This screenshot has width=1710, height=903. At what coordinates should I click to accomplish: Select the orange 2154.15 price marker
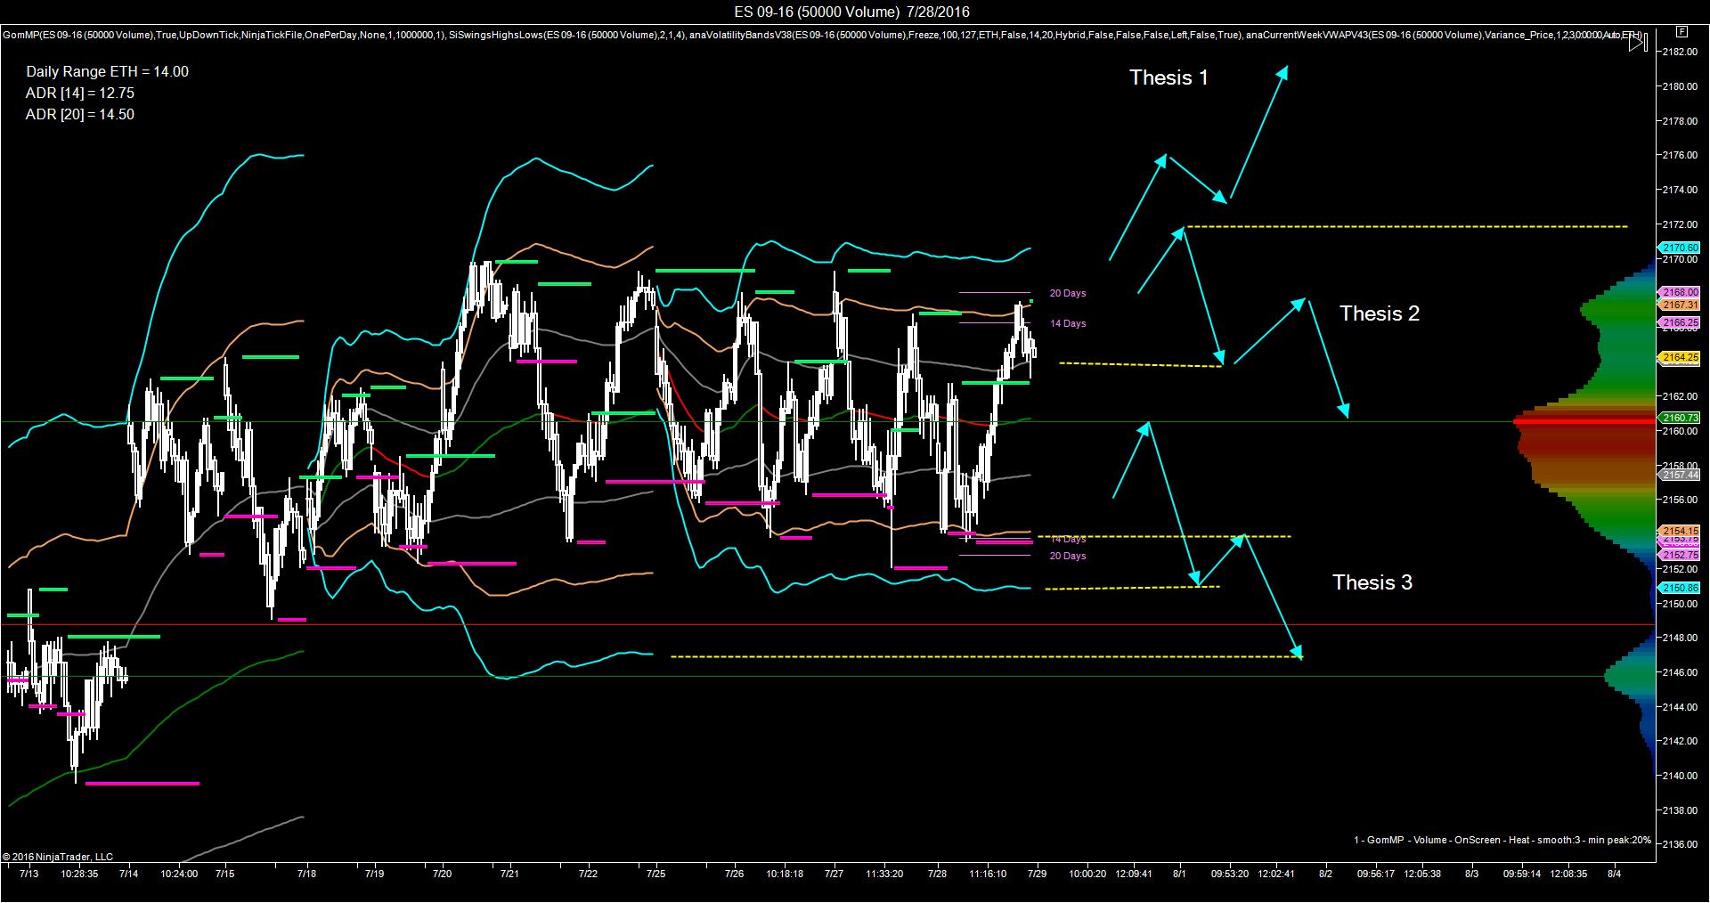[x=1680, y=531]
